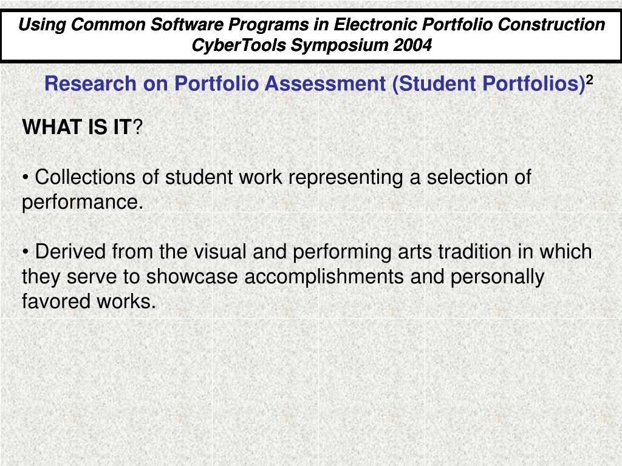Select the 'CyberTools Symposium 2004' subtitle line
This screenshot has height=466, width=622.
(312, 45)
